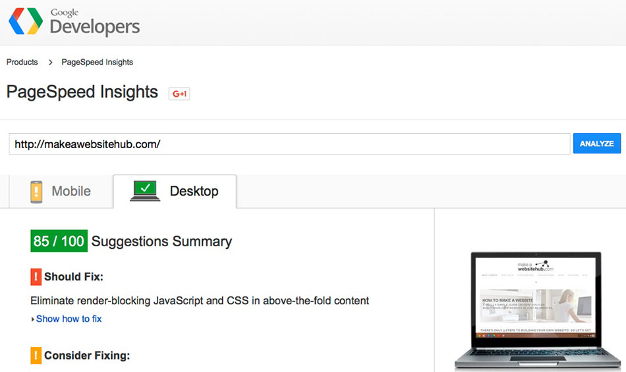Click the green 85 / 100 score badge
The image size is (626, 372).
tap(59, 241)
